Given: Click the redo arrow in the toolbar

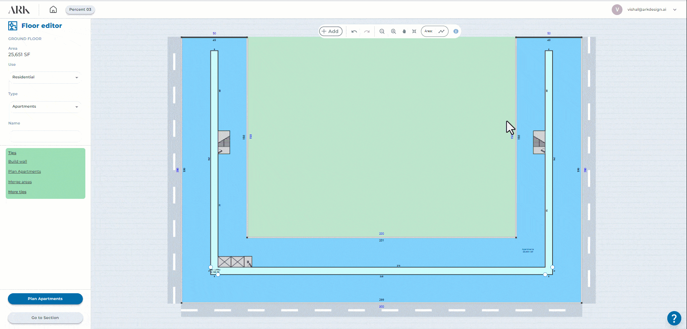Looking at the screenshot, I should (x=367, y=31).
